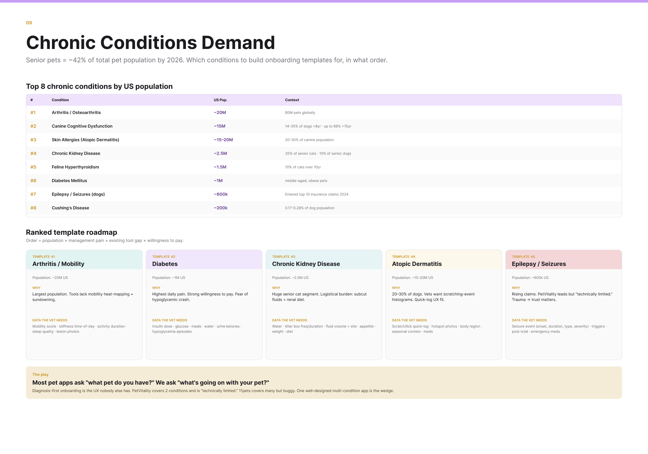Open Chronic Kidney Disease template card title

click(x=306, y=264)
